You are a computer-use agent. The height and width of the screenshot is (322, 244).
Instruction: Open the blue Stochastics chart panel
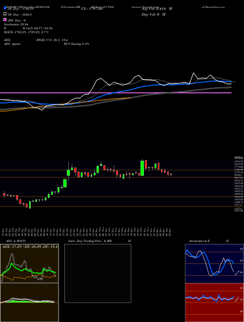(214, 263)
